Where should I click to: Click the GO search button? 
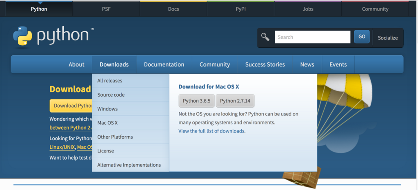(362, 37)
